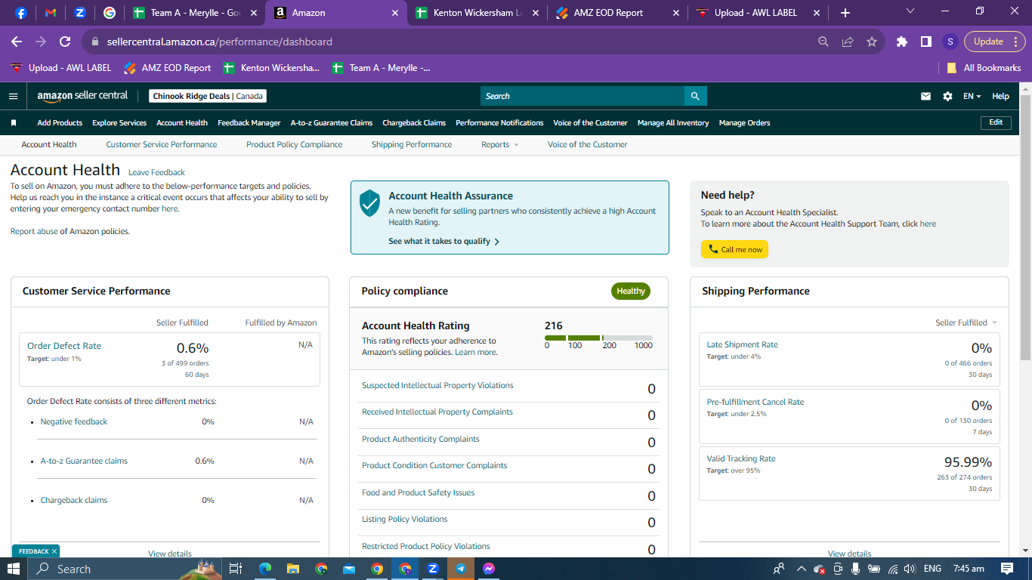Dismiss the FEEDBACK widget with its X
Screen dimensions: 1032x580
point(55,551)
